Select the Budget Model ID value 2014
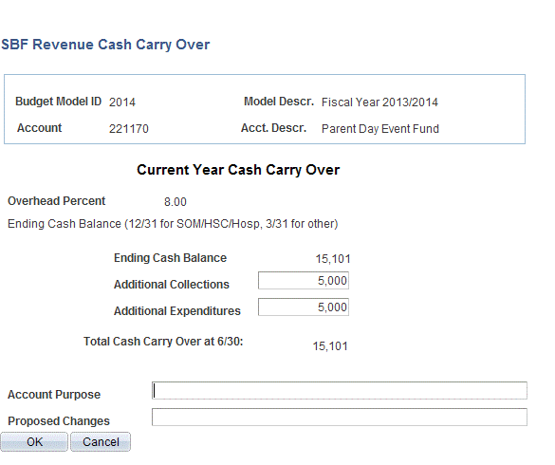This screenshot has width=555, height=465. [122, 102]
